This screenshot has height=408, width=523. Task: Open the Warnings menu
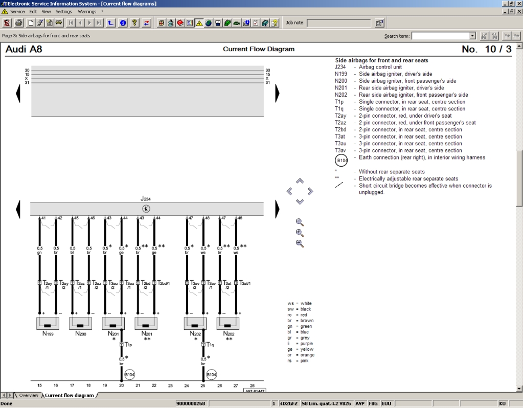[x=87, y=12]
